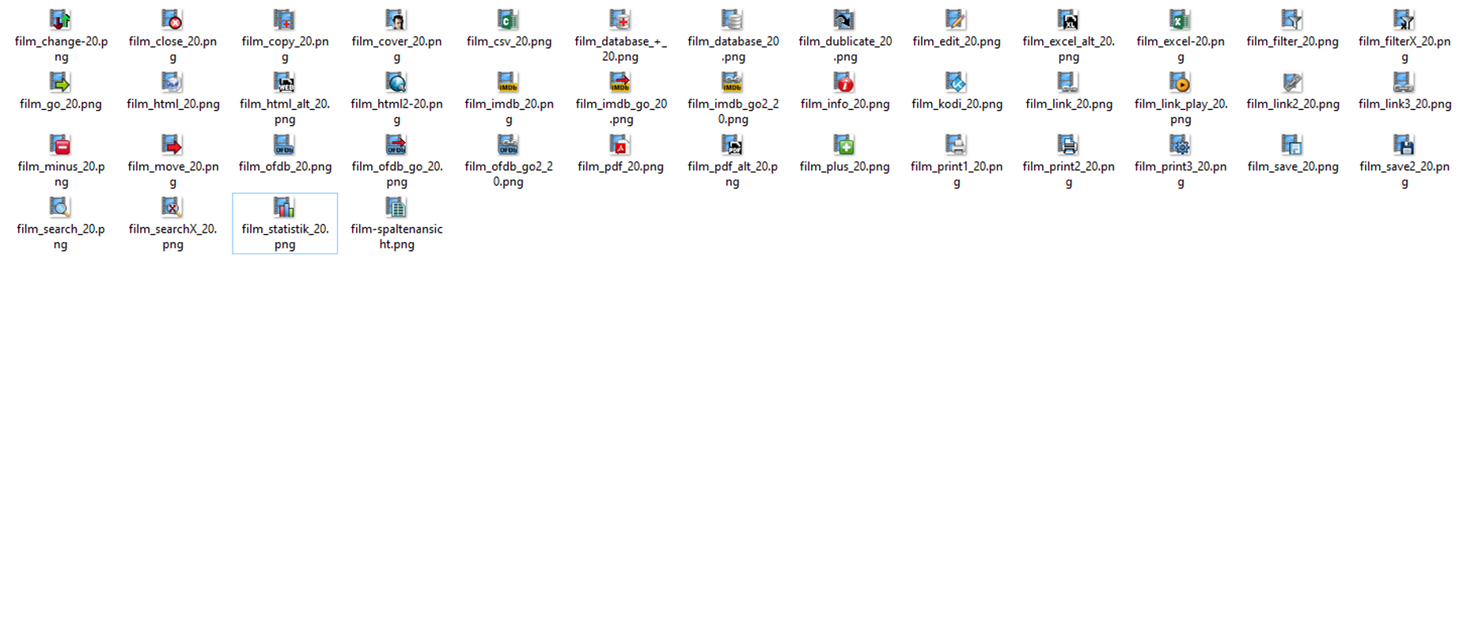Select film_print1_20.png icon

click(x=956, y=144)
